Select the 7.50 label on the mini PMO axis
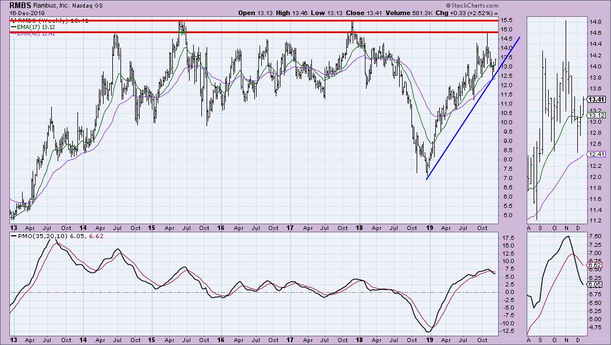Viewport: 611px width, 345px height. 595,236
